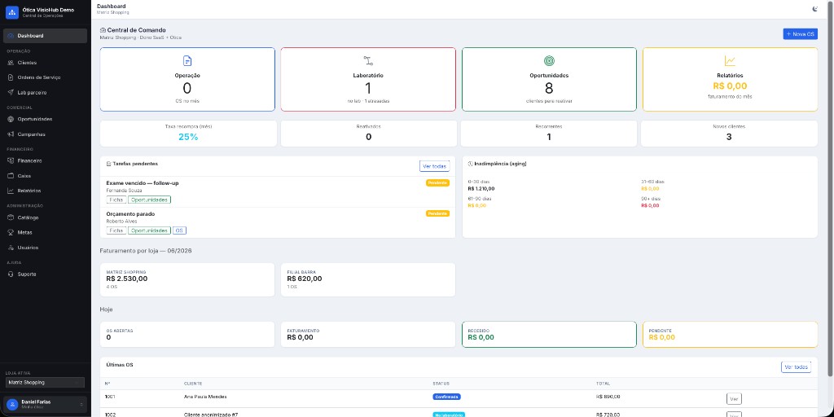This screenshot has width=834, height=417.
Task: Click the Caixa sidebar icon
Action: [x=11, y=176]
